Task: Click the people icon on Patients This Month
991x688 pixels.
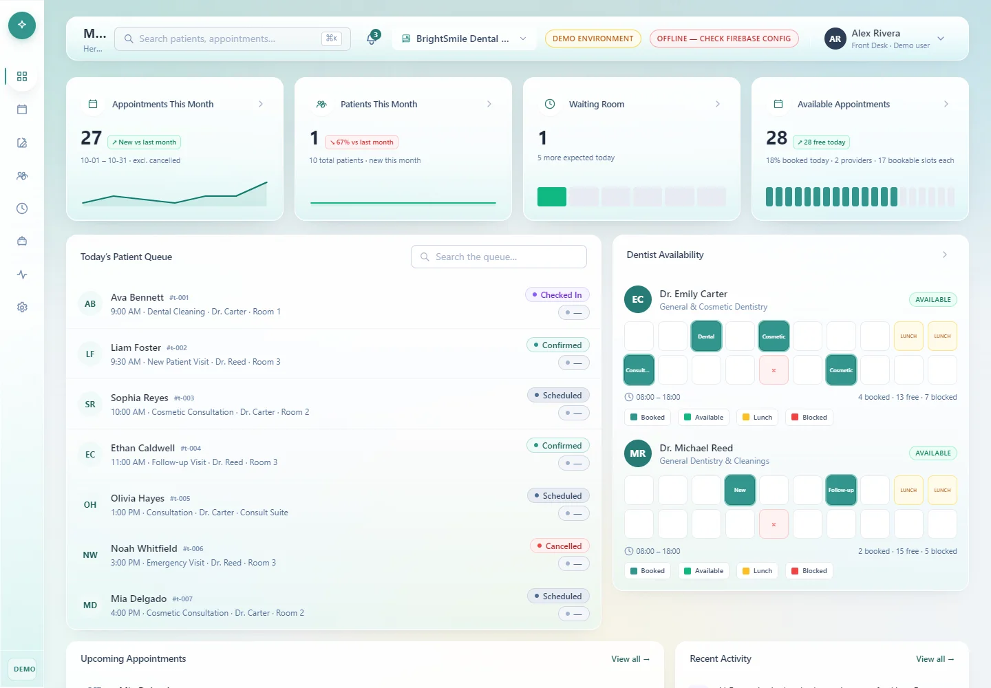Action: coord(321,104)
